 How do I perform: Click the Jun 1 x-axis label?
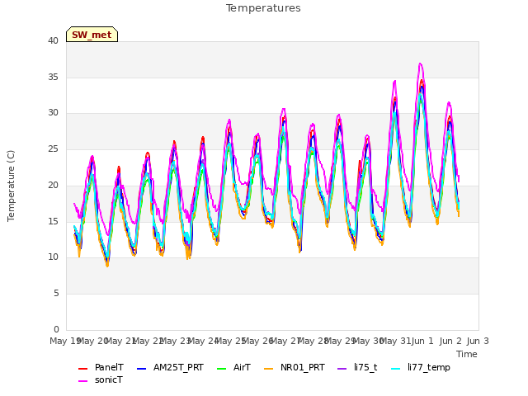[422, 341]
